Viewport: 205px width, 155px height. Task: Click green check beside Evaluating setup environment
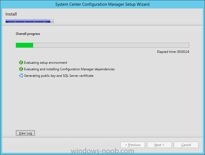[x=21, y=62]
